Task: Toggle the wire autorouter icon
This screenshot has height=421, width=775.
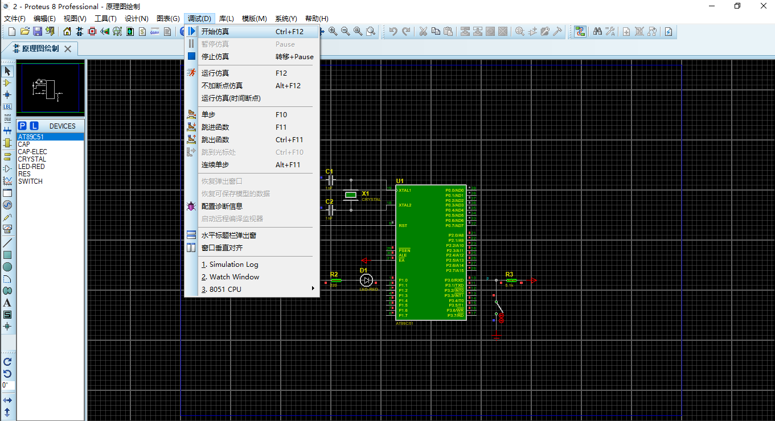Action: click(x=580, y=32)
